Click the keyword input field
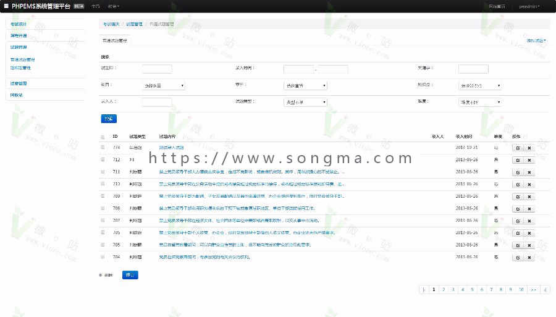The image size is (556, 317). 473,69
